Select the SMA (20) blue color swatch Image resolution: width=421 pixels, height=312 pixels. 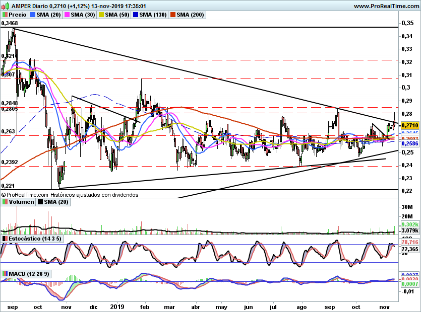coord(33,15)
